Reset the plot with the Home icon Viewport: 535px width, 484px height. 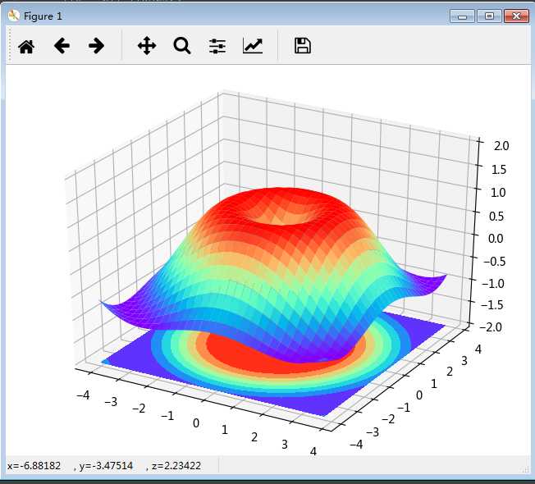pos(26,46)
